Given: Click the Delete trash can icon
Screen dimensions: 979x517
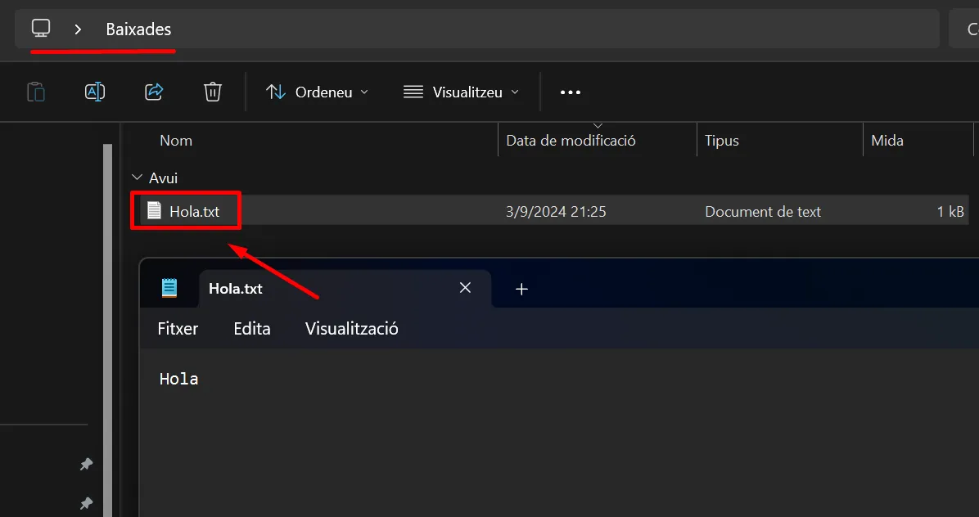Looking at the screenshot, I should (x=213, y=92).
